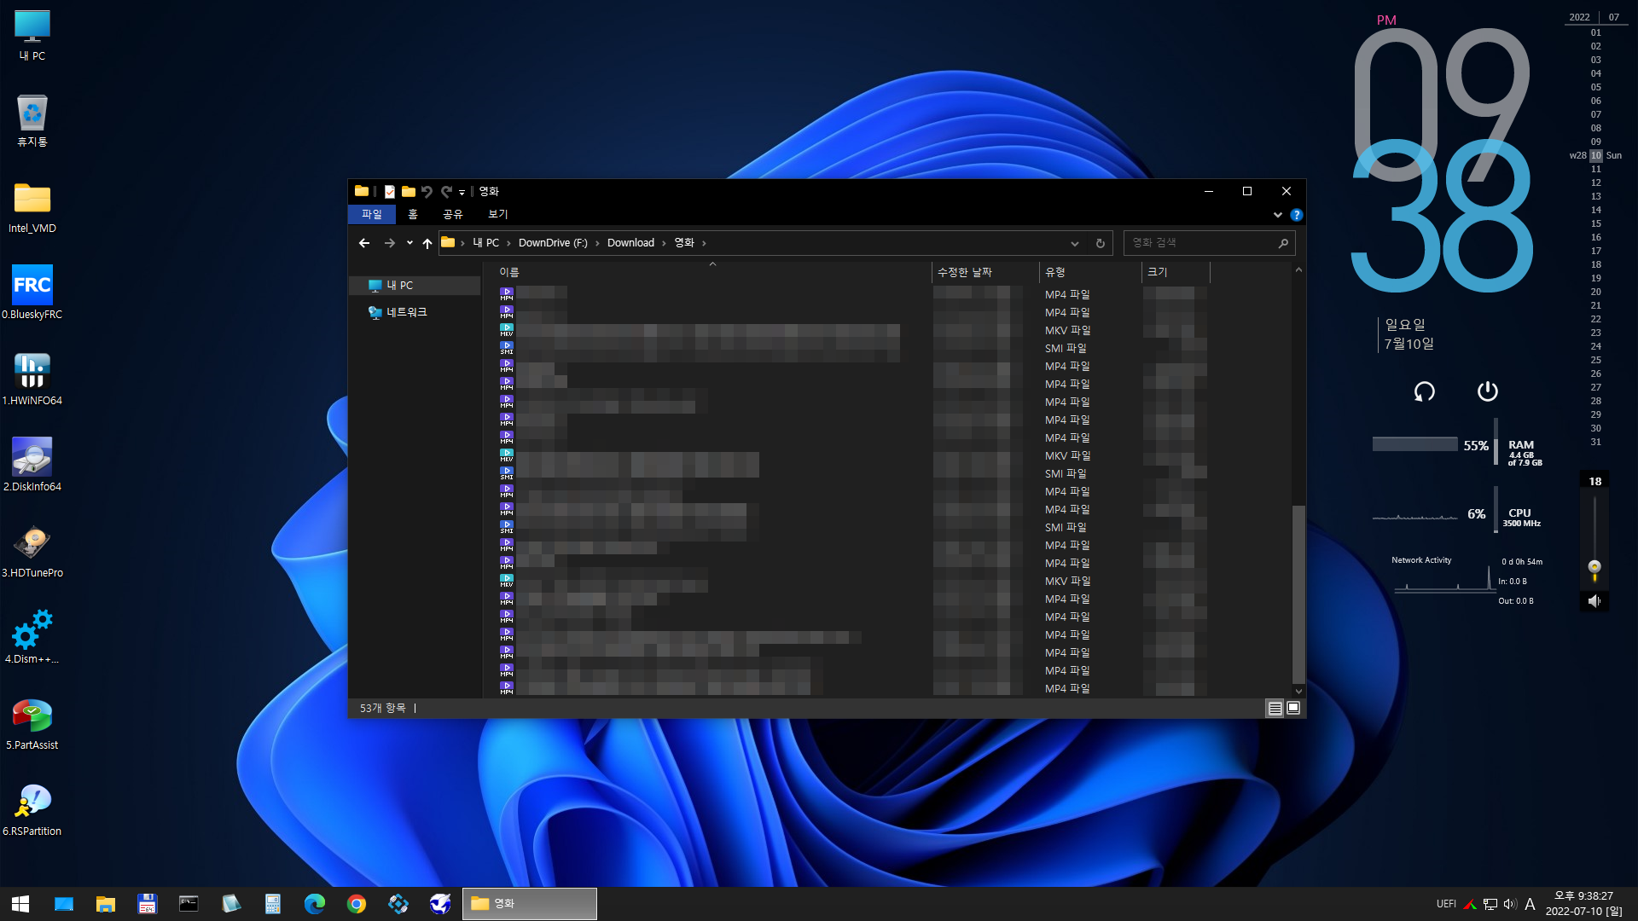Switch to large icons view in status bar
The height and width of the screenshot is (921, 1638).
pyautogui.click(x=1293, y=708)
